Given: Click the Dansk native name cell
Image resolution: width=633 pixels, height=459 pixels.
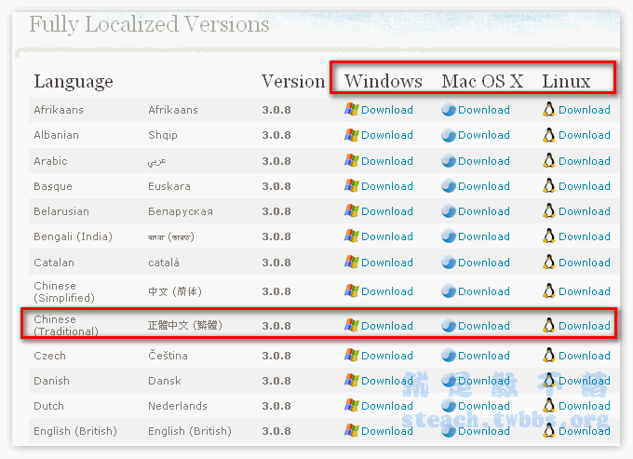Looking at the screenshot, I should (165, 381).
